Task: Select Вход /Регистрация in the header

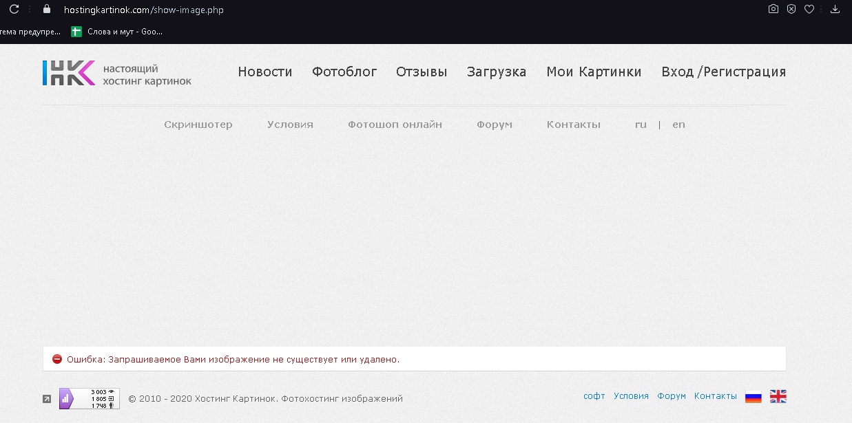Action: [x=723, y=72]
